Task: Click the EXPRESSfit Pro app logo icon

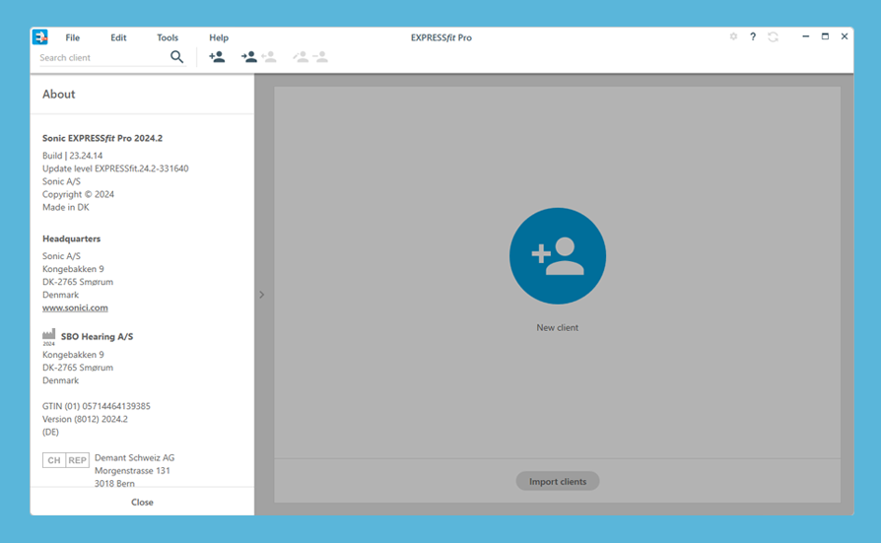Action: 39,37
